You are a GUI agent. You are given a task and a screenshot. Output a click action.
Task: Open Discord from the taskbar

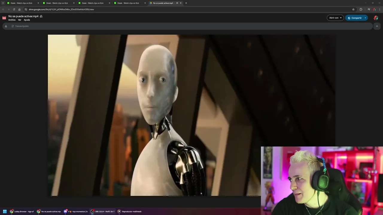(76, 211)
